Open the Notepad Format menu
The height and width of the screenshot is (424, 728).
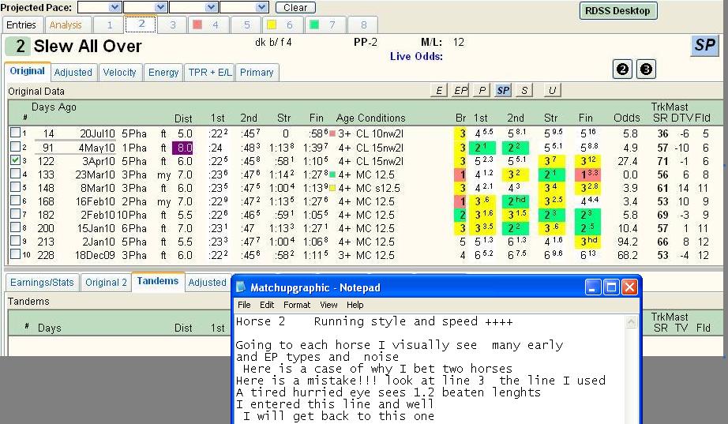297,305
